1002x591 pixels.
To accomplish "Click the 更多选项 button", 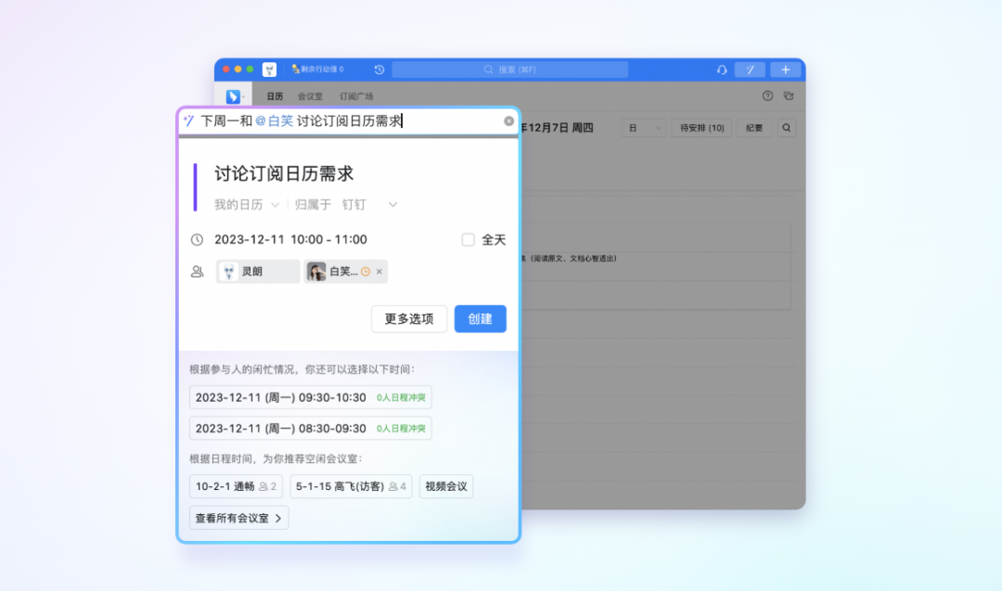I will click(409, 318).
